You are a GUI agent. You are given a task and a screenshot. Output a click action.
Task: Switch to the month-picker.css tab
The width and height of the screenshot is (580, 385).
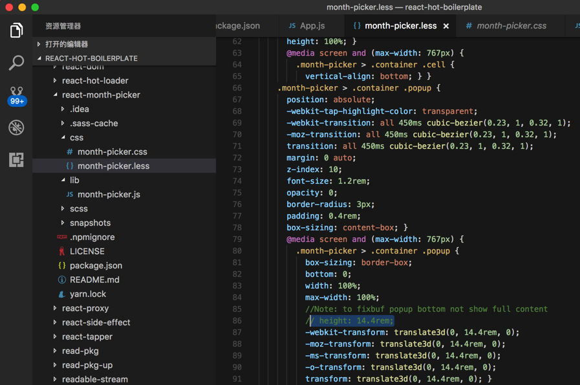[511, 26]
